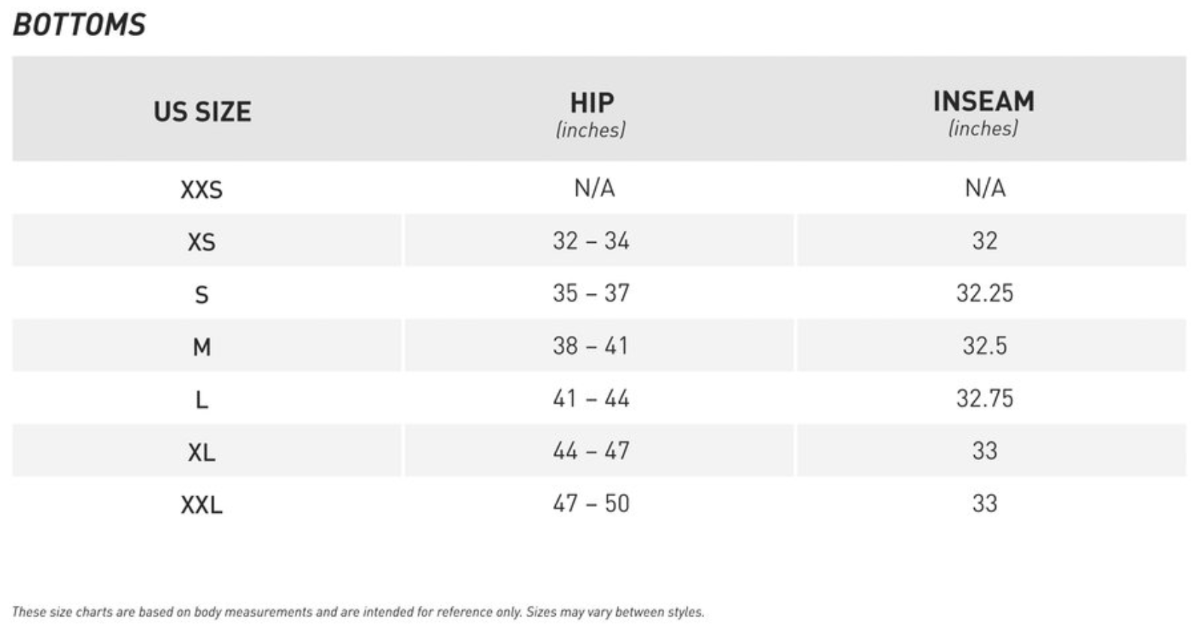Click the size chart disclaimer footnote
The width and height of the screenshot is (1193, 636).
coord(358,612)
